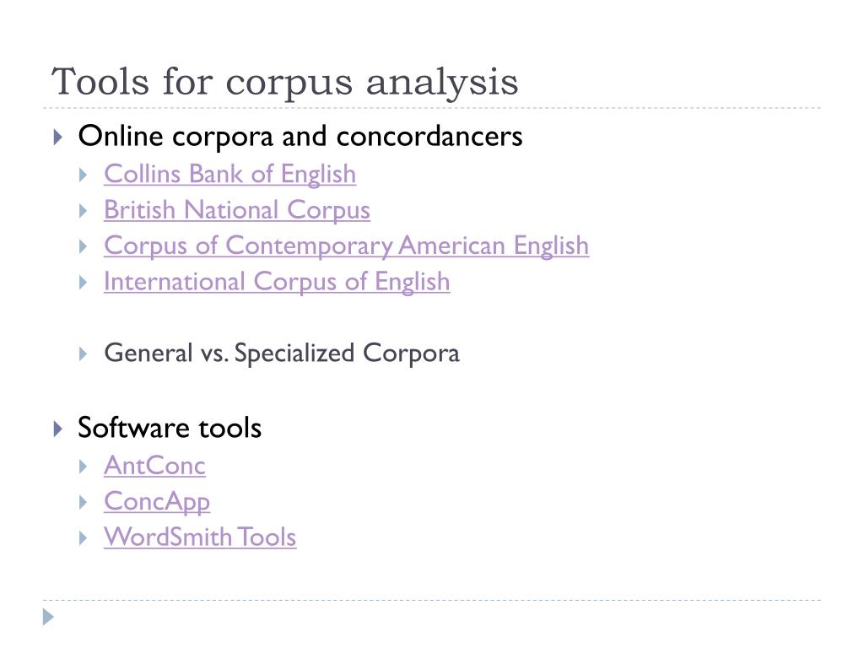
Task: Click arrow bullet beside Online corpora heading
Action: [x=58, y=137]
